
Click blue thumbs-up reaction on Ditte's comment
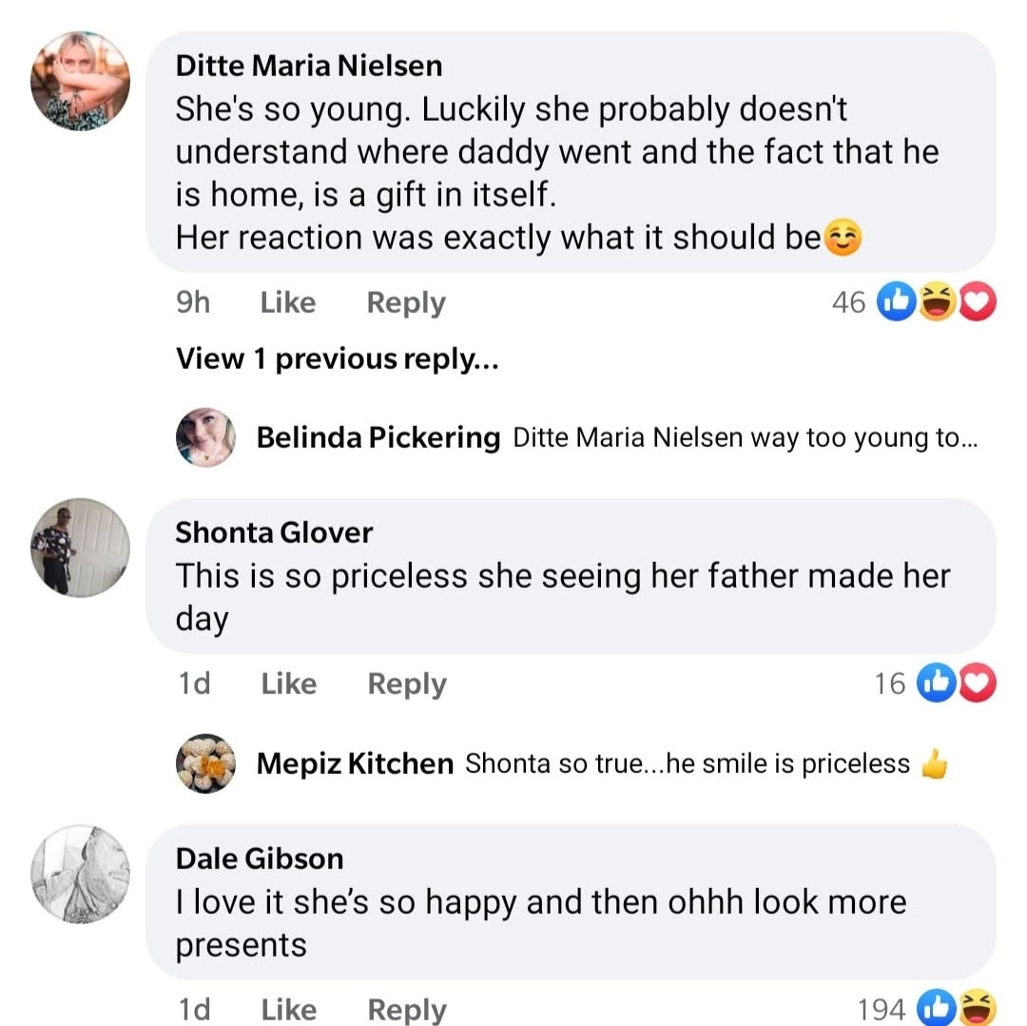click(898, 302)
